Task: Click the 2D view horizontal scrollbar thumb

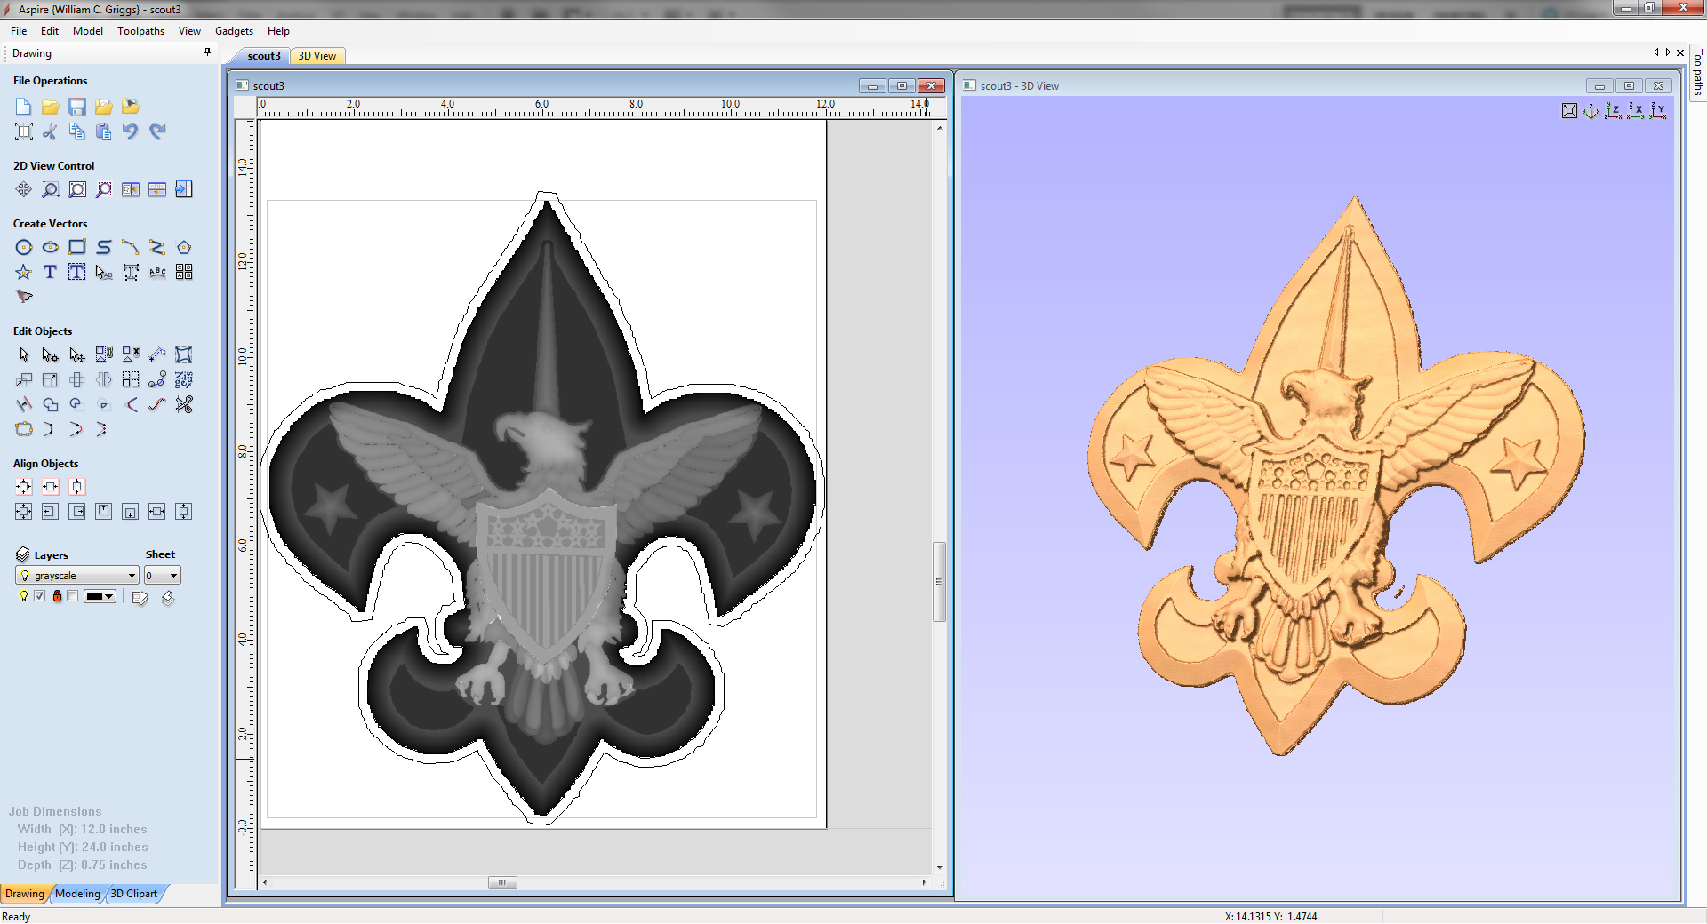Action: [x=502, y=882]
